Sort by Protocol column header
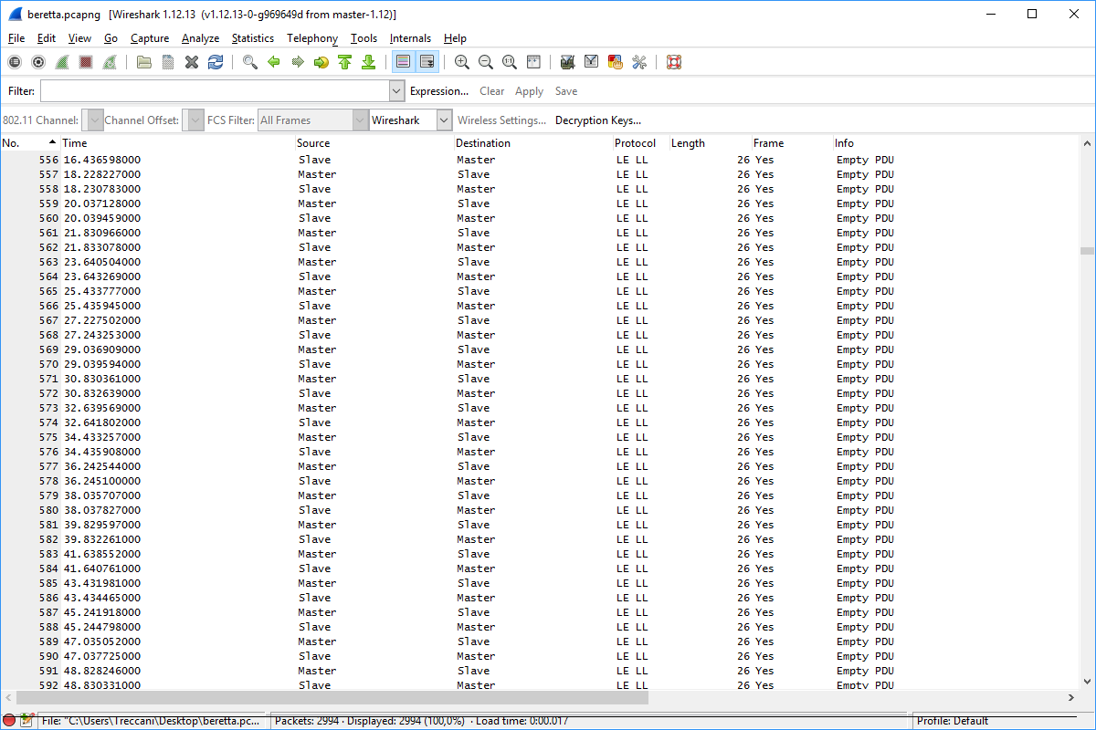 click(x=641, y=143)
